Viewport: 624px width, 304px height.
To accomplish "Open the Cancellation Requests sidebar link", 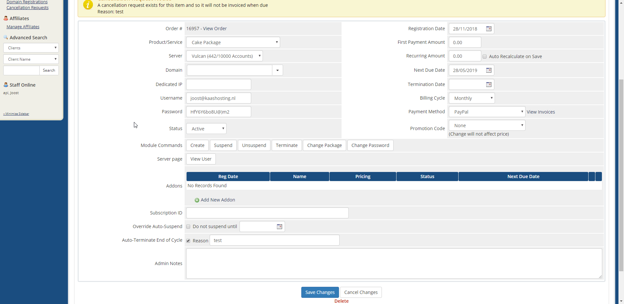I will click(28, 8).
